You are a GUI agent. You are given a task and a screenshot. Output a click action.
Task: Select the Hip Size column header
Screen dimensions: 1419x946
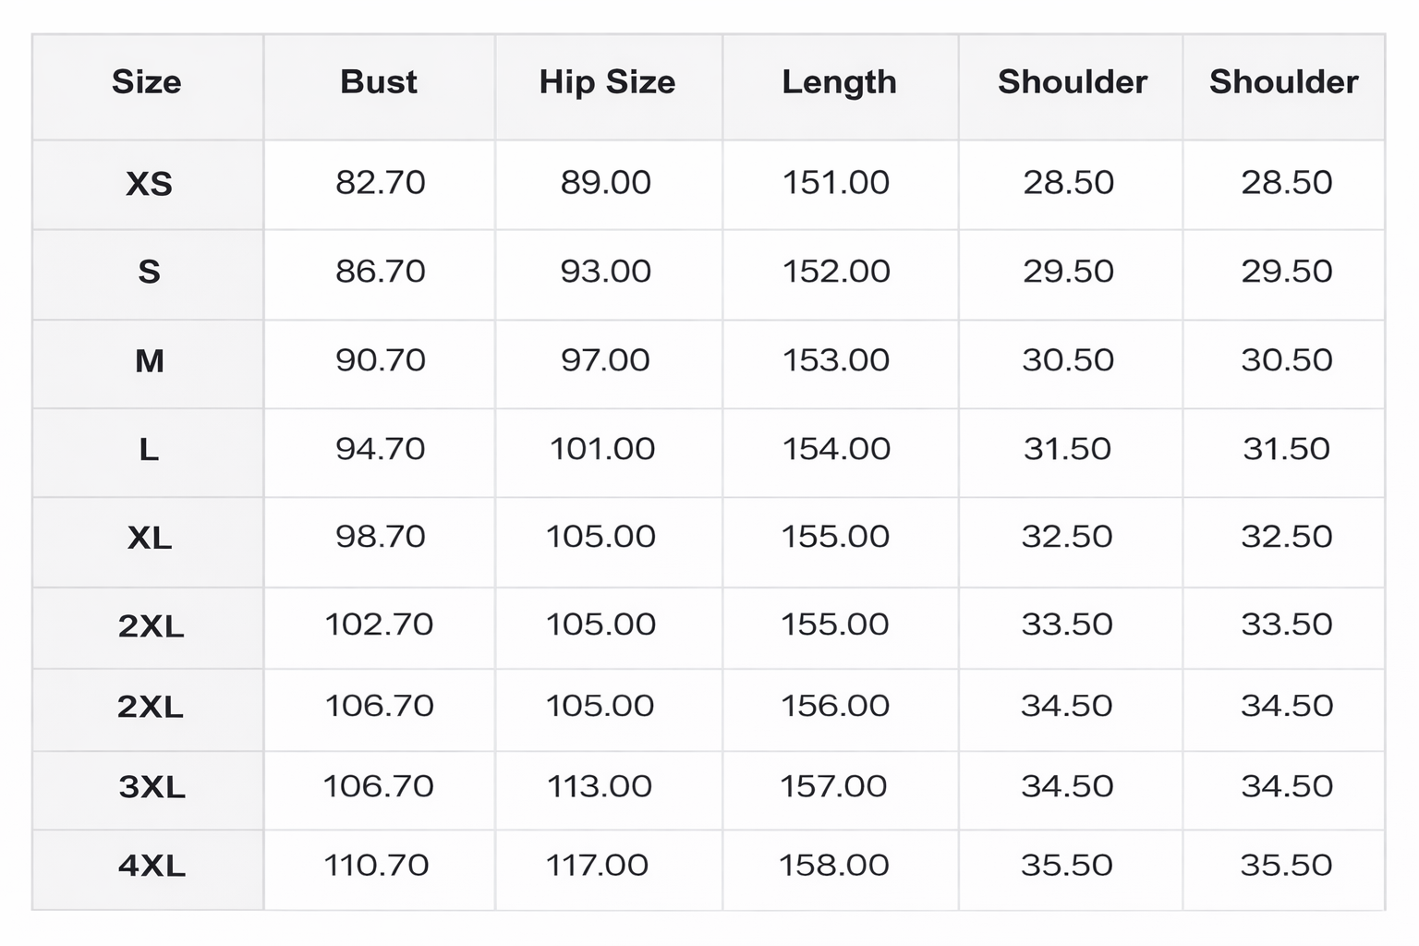click(x=607, y=82)
